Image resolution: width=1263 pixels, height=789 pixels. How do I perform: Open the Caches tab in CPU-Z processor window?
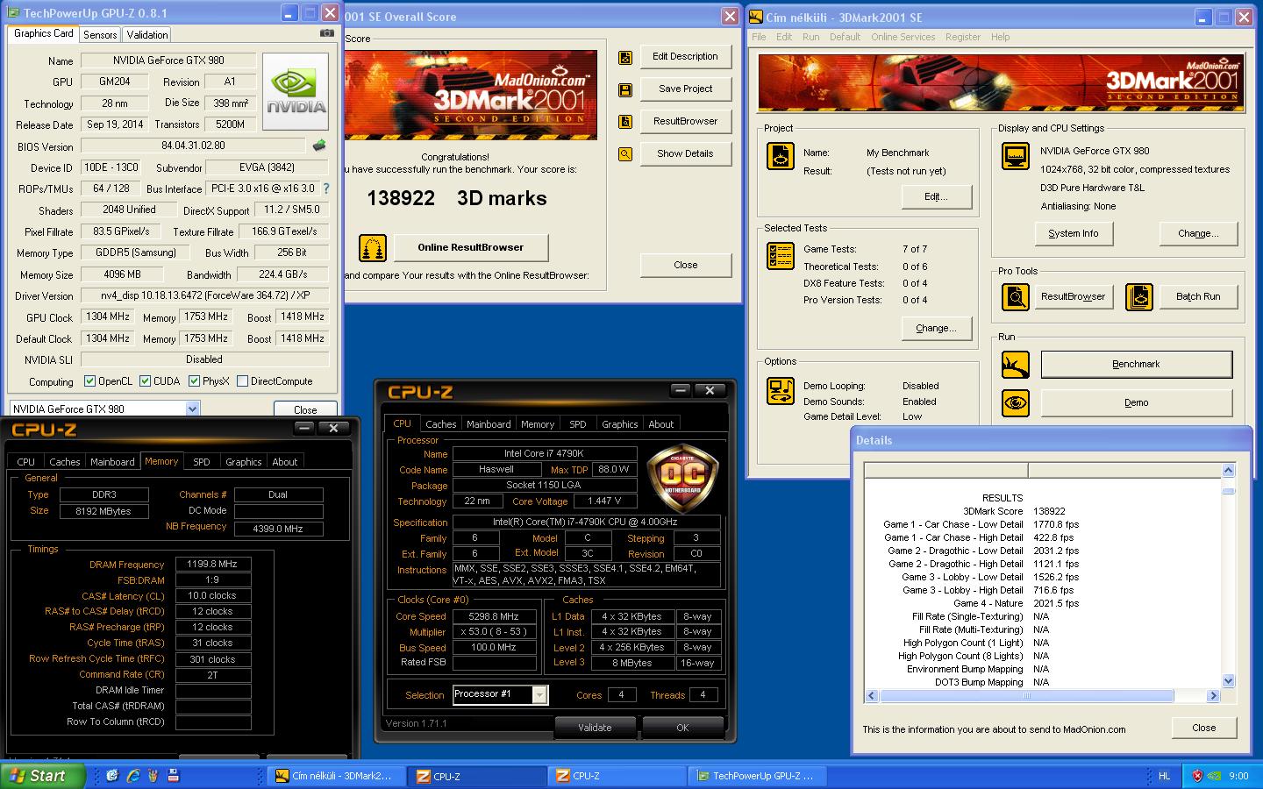point(440,424)
